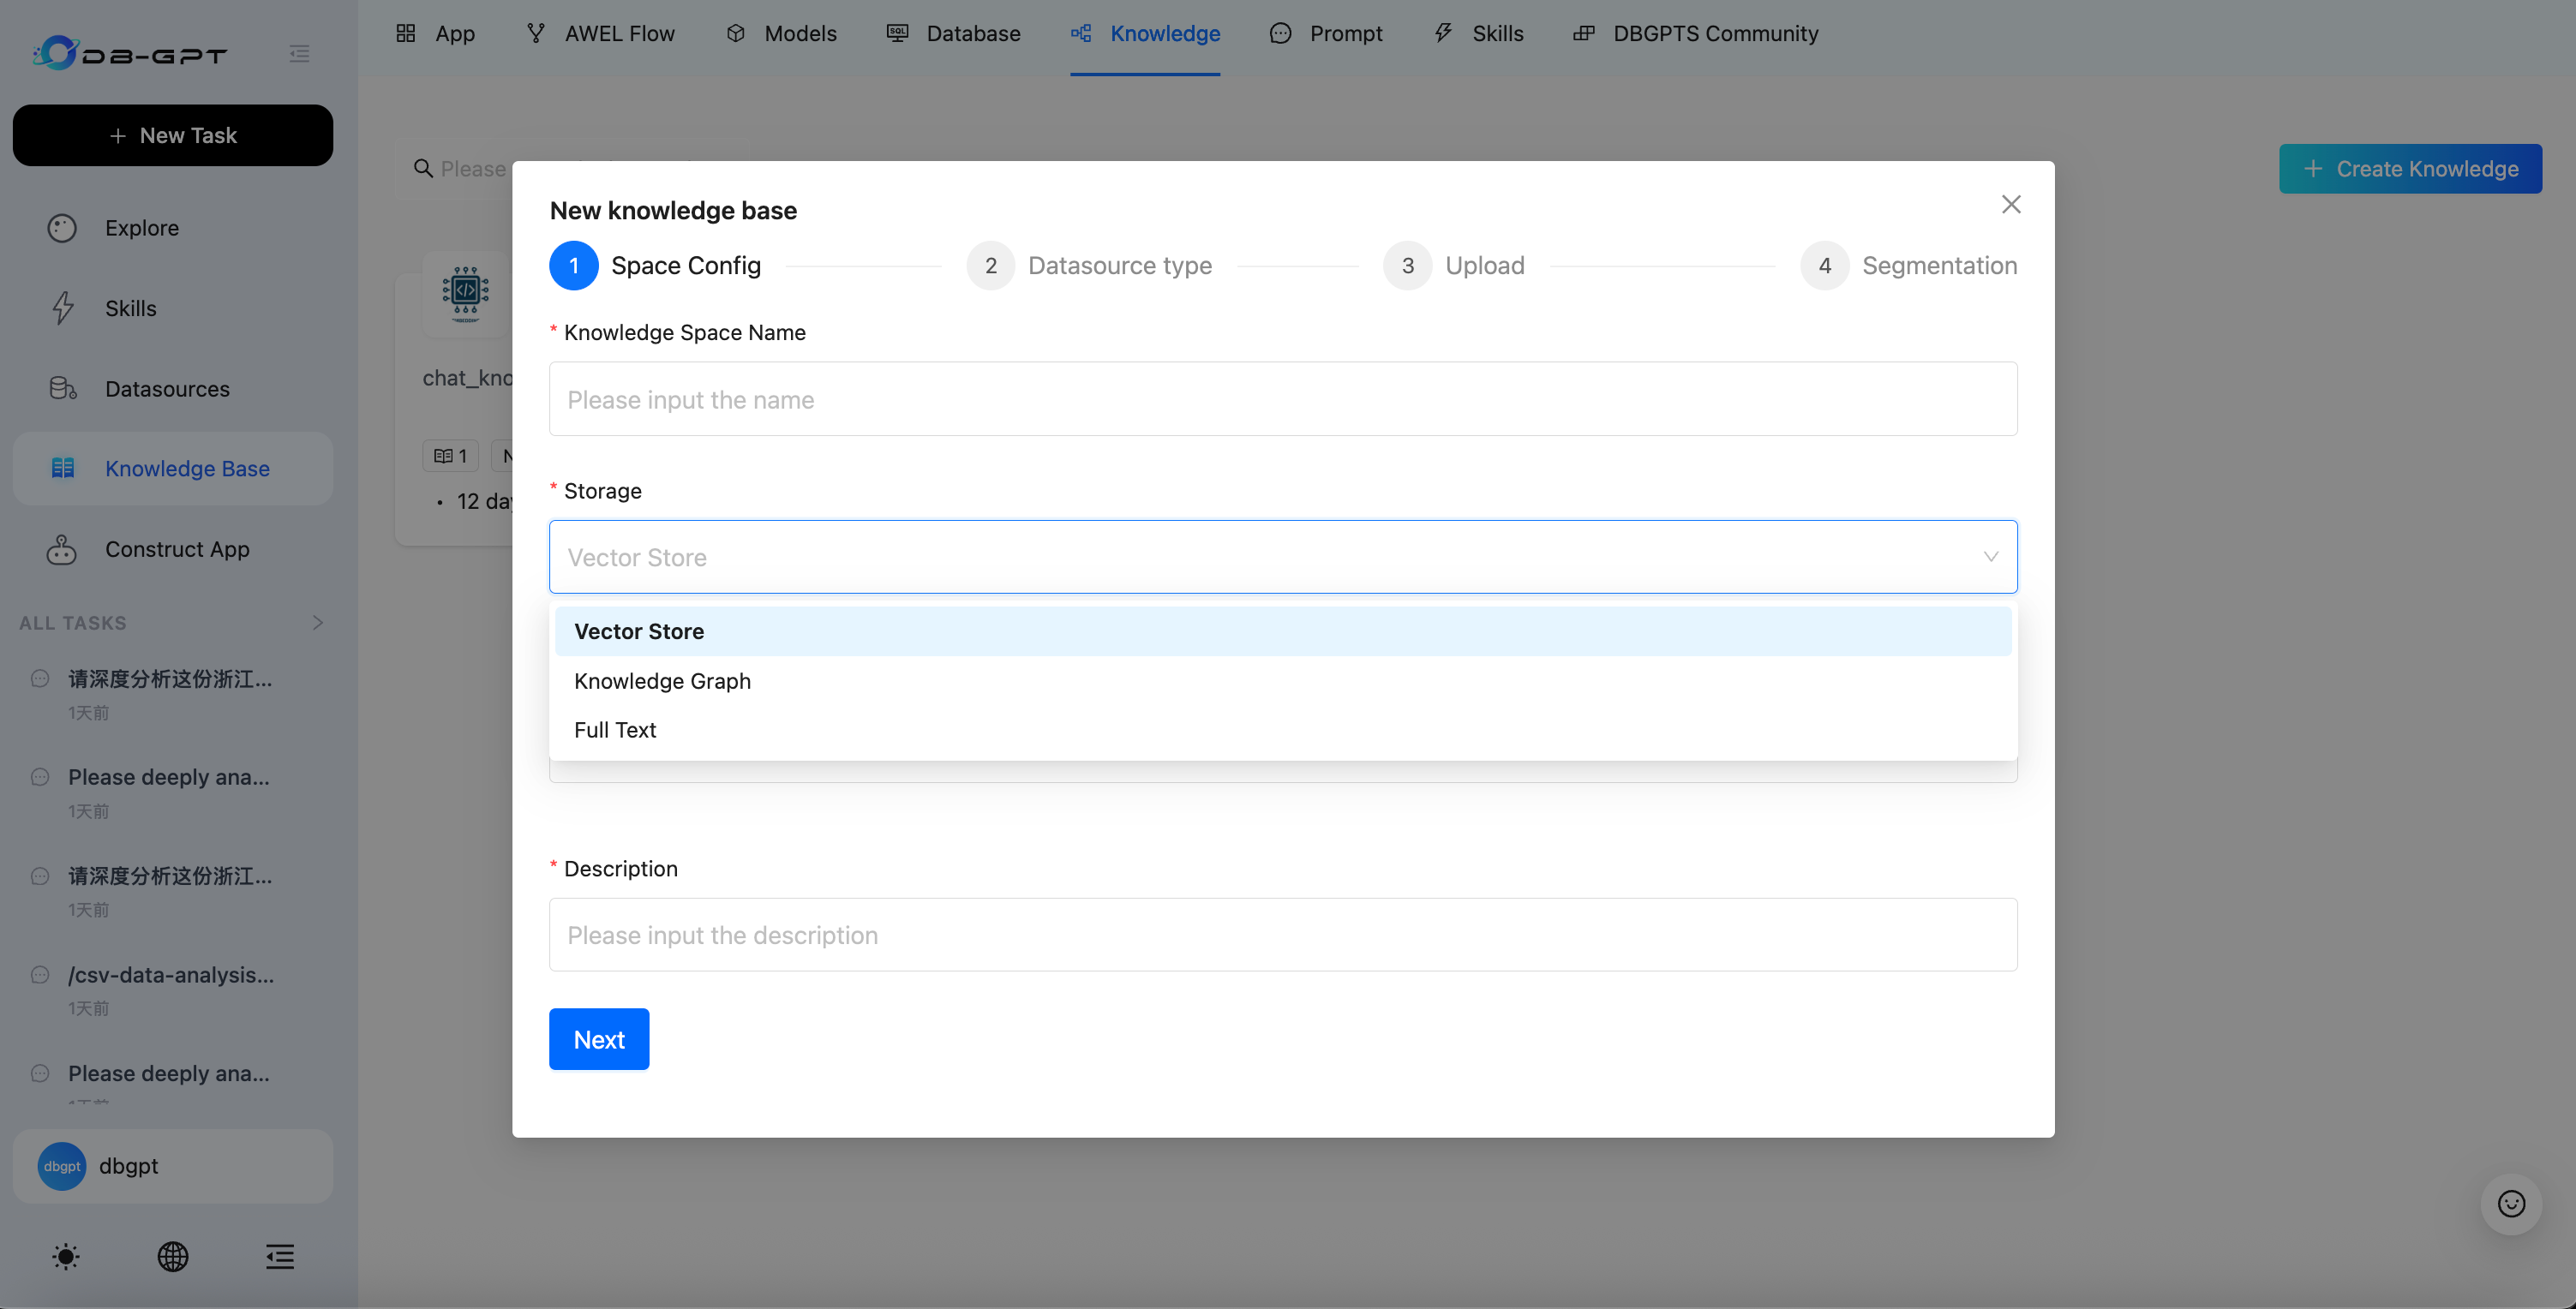Collapse the sidebar using the bottom menu icon
This screenshot has height=1309, width=2576.
coord(280,1256)
